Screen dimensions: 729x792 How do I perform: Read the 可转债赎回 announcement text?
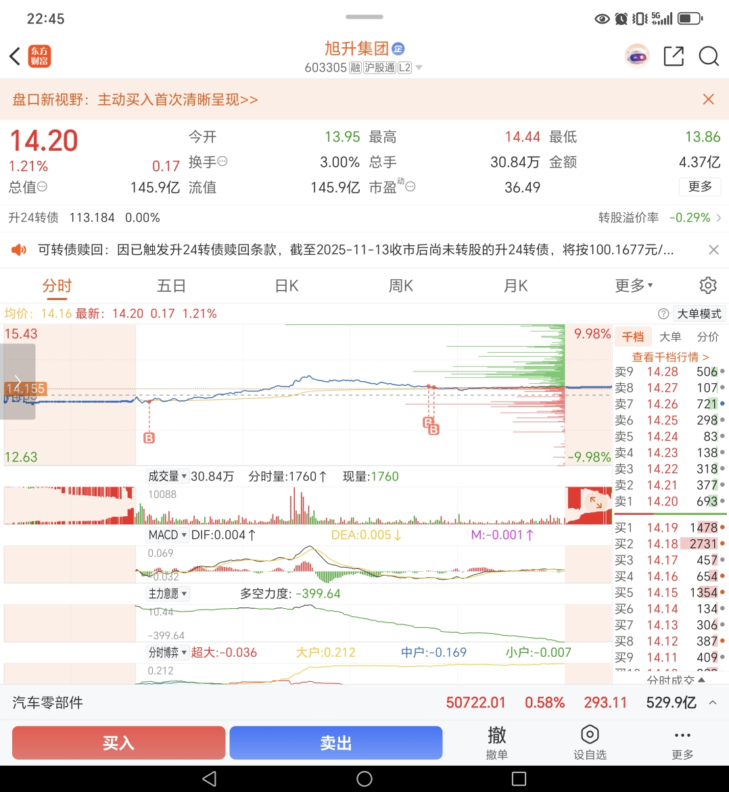[x=356, y=249]
